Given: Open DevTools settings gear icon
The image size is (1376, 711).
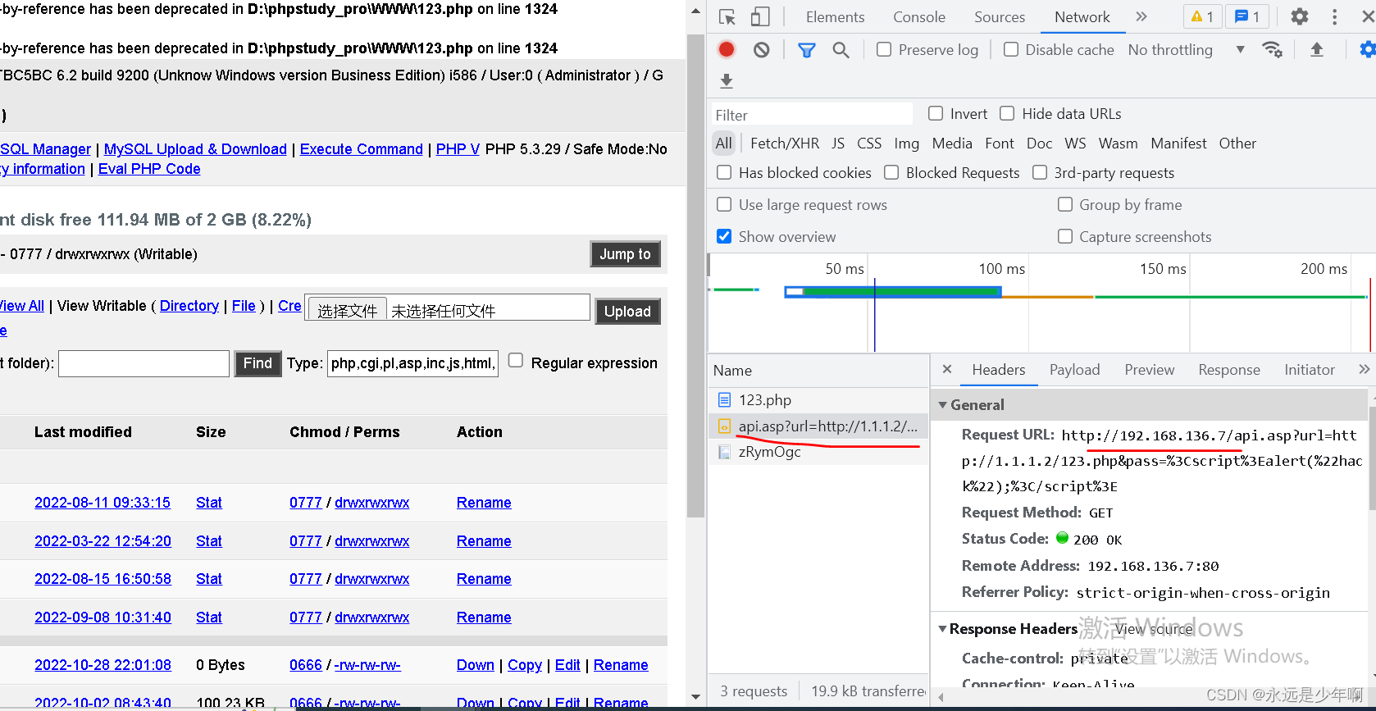Looking at the screenshot, I should [1300, 17].
